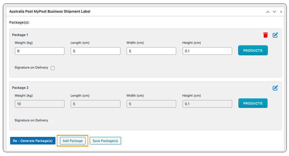The height and width of the screenshot is (156, 289).
Task: Click the 'Package(s):' label
Action: (x=19, y=23)
